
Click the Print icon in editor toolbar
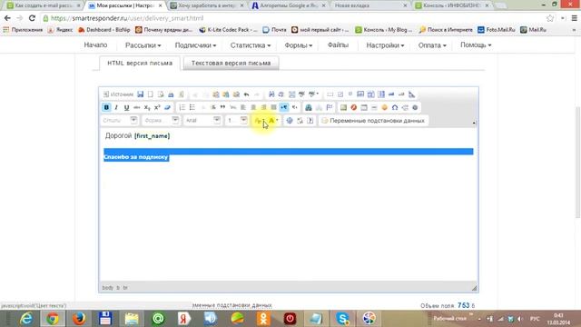click(x=171, y=94)
